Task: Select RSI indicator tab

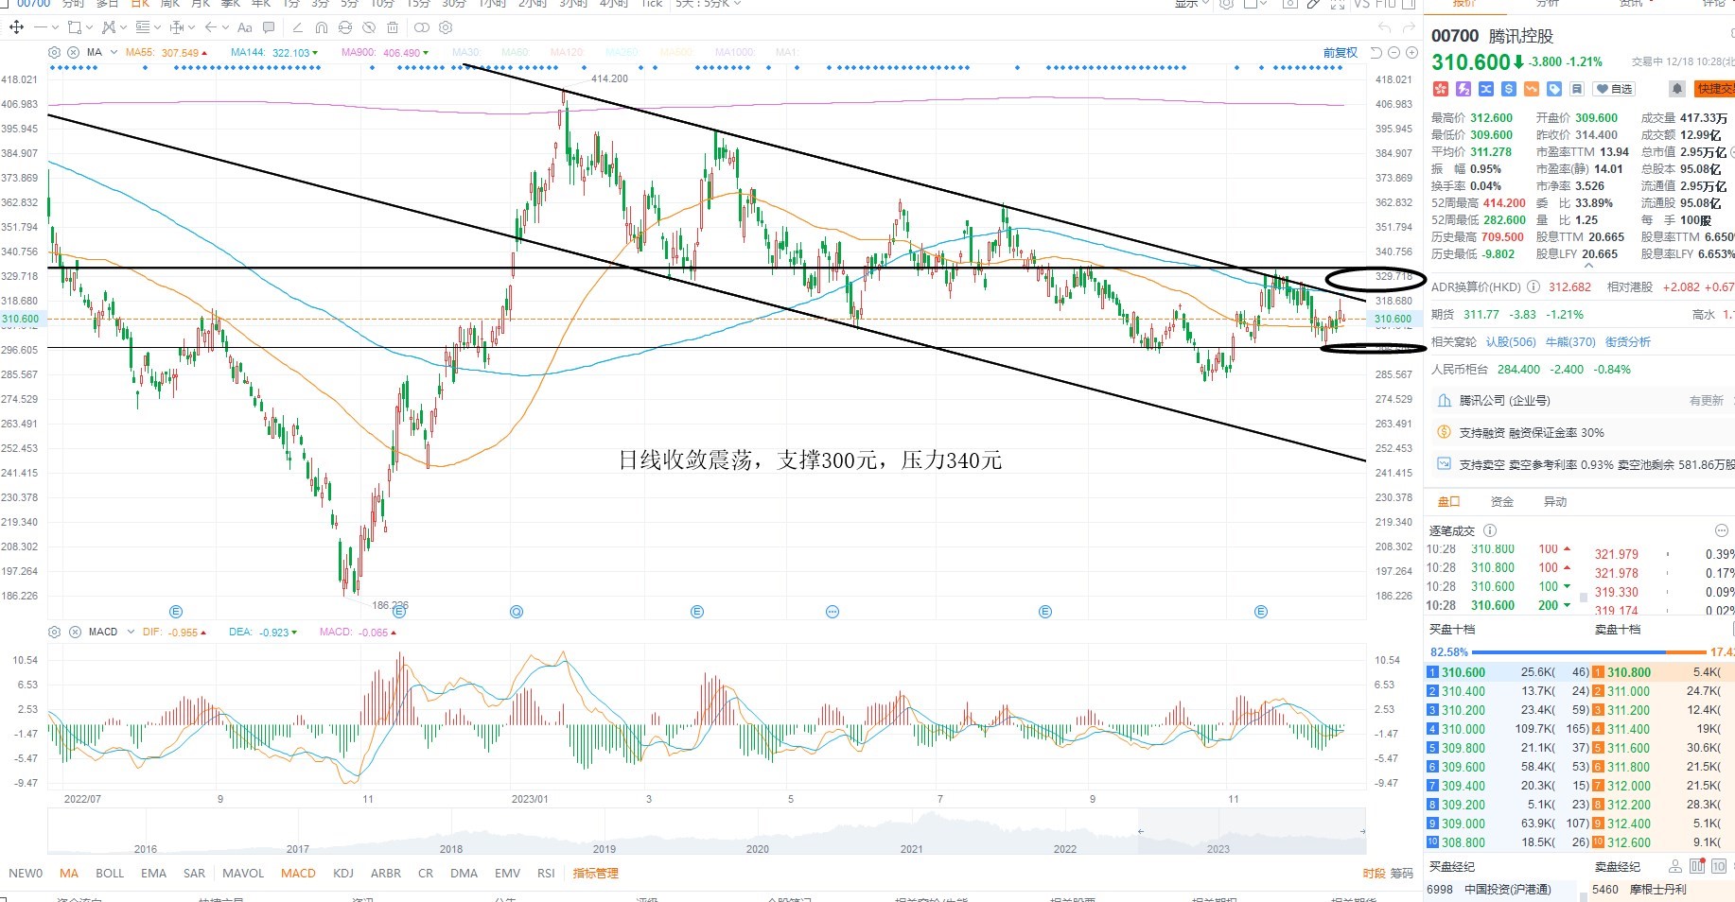Action: [546, 874]
